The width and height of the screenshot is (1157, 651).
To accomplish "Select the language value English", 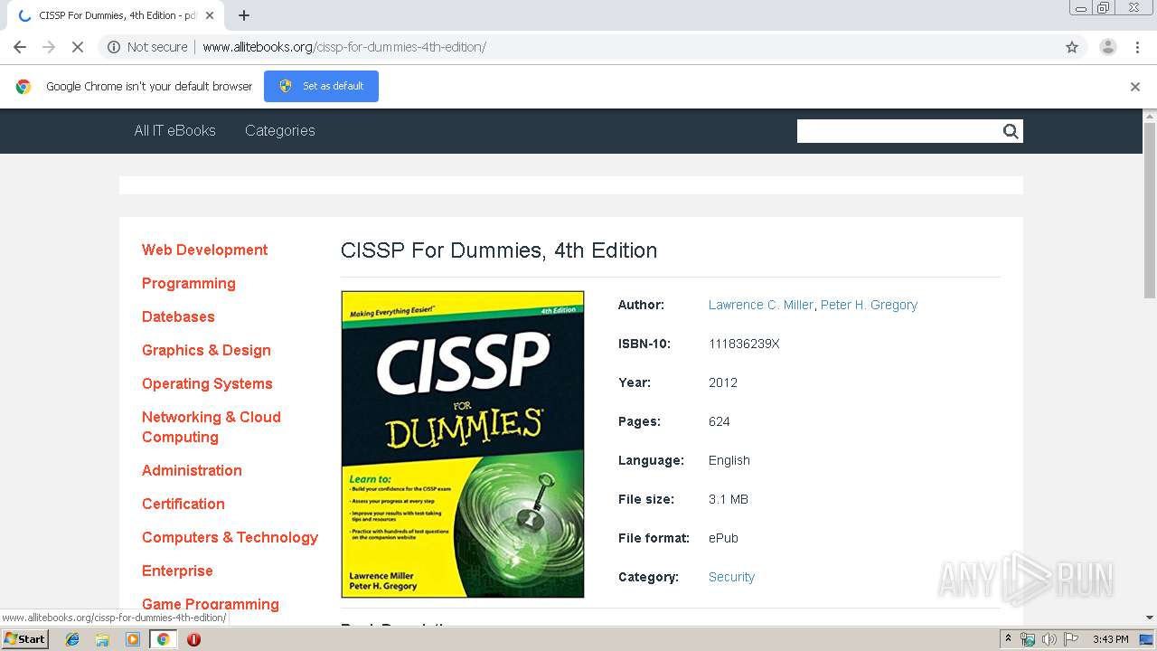I will (x=729, y=460).
